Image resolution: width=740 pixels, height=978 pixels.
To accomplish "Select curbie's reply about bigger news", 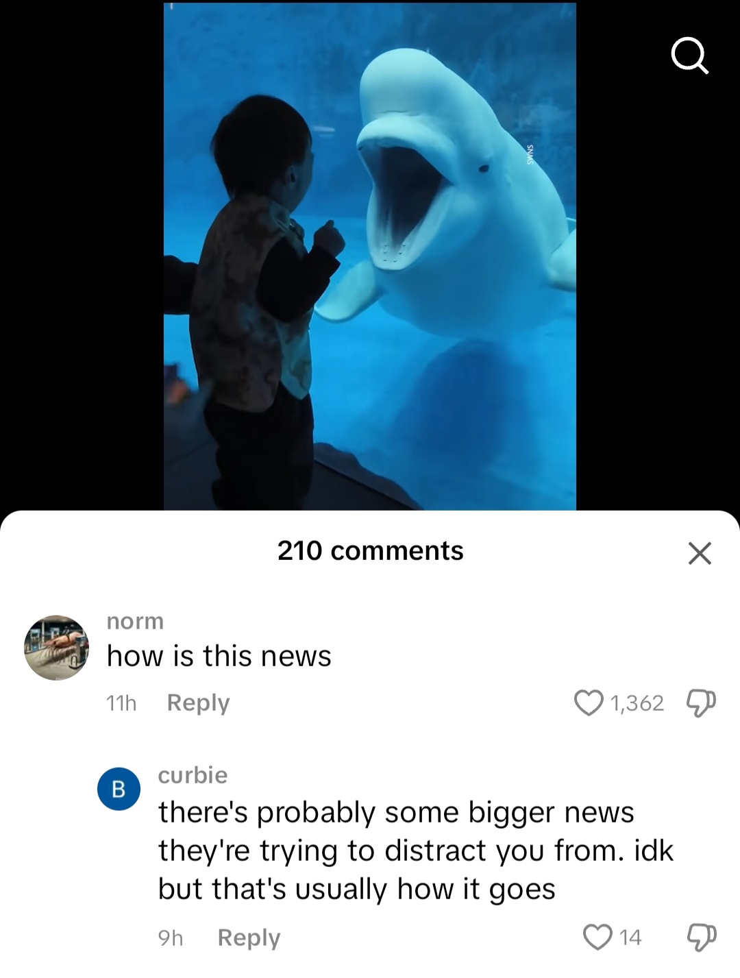I will tap(416, 851).
